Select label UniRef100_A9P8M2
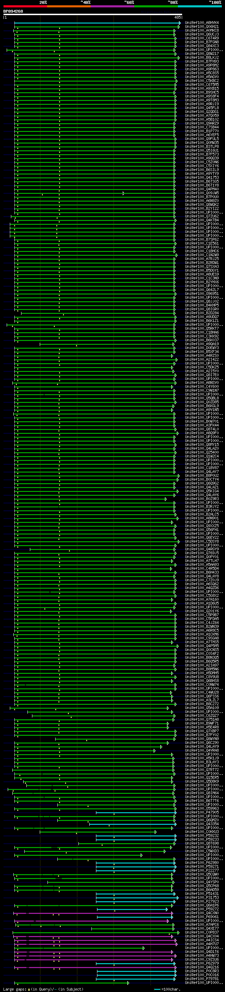 click(202, 65)
